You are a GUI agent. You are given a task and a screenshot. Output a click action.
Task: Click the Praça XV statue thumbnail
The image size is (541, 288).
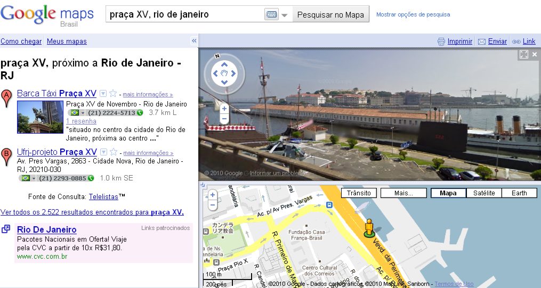(41, 117)
